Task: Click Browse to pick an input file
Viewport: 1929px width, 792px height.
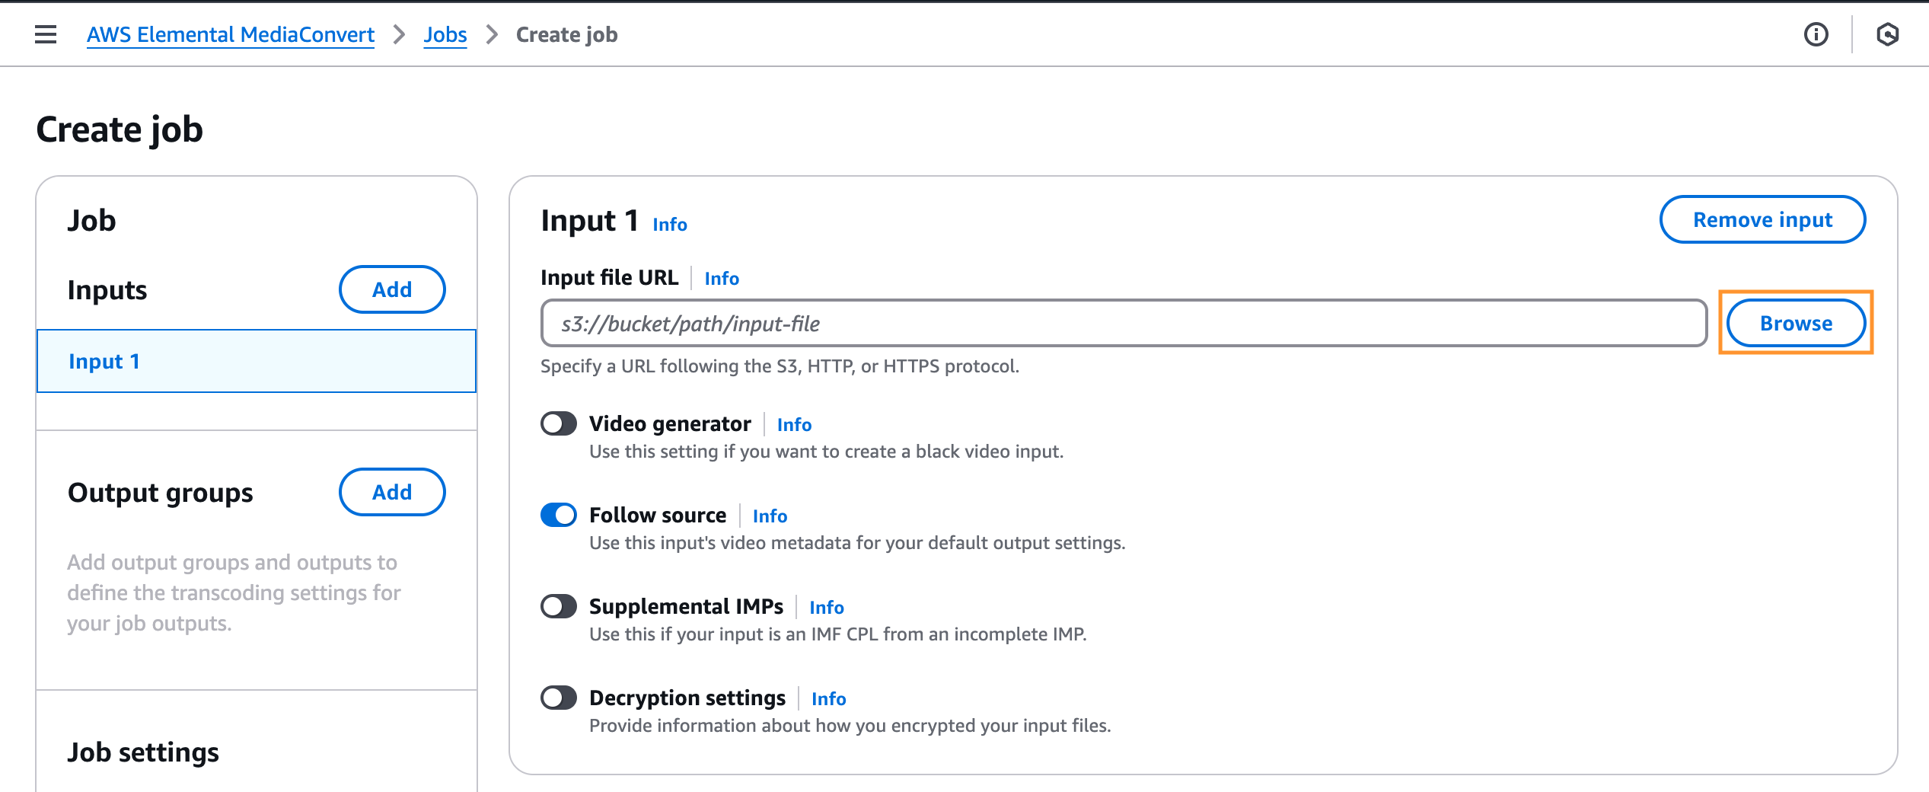Action: tap(1795, 322)
